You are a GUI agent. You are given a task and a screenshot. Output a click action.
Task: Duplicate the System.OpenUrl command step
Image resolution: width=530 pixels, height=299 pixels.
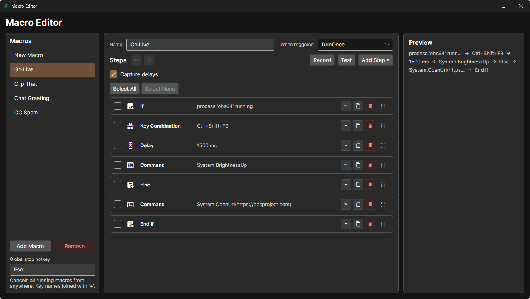[358, 204]
